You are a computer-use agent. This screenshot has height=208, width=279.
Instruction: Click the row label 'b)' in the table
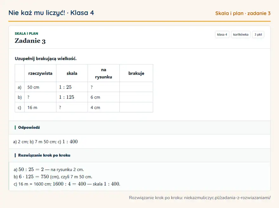[x=20, y=97]
